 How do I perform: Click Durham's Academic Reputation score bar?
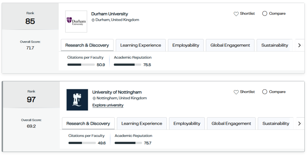[x=127, y=65]
